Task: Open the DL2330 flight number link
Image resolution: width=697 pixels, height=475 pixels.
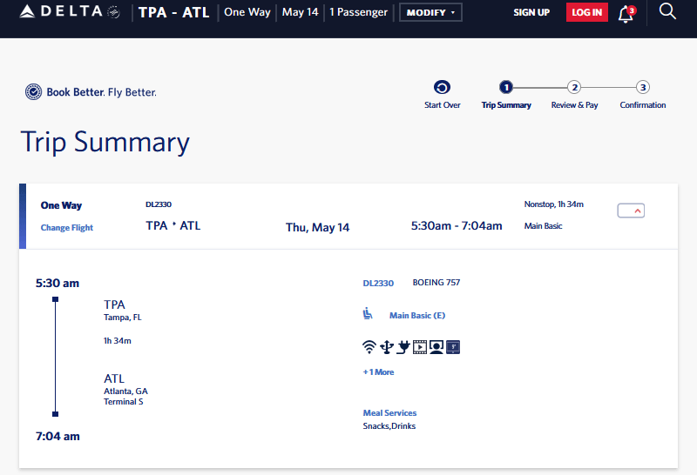Action: click(378, 283)
